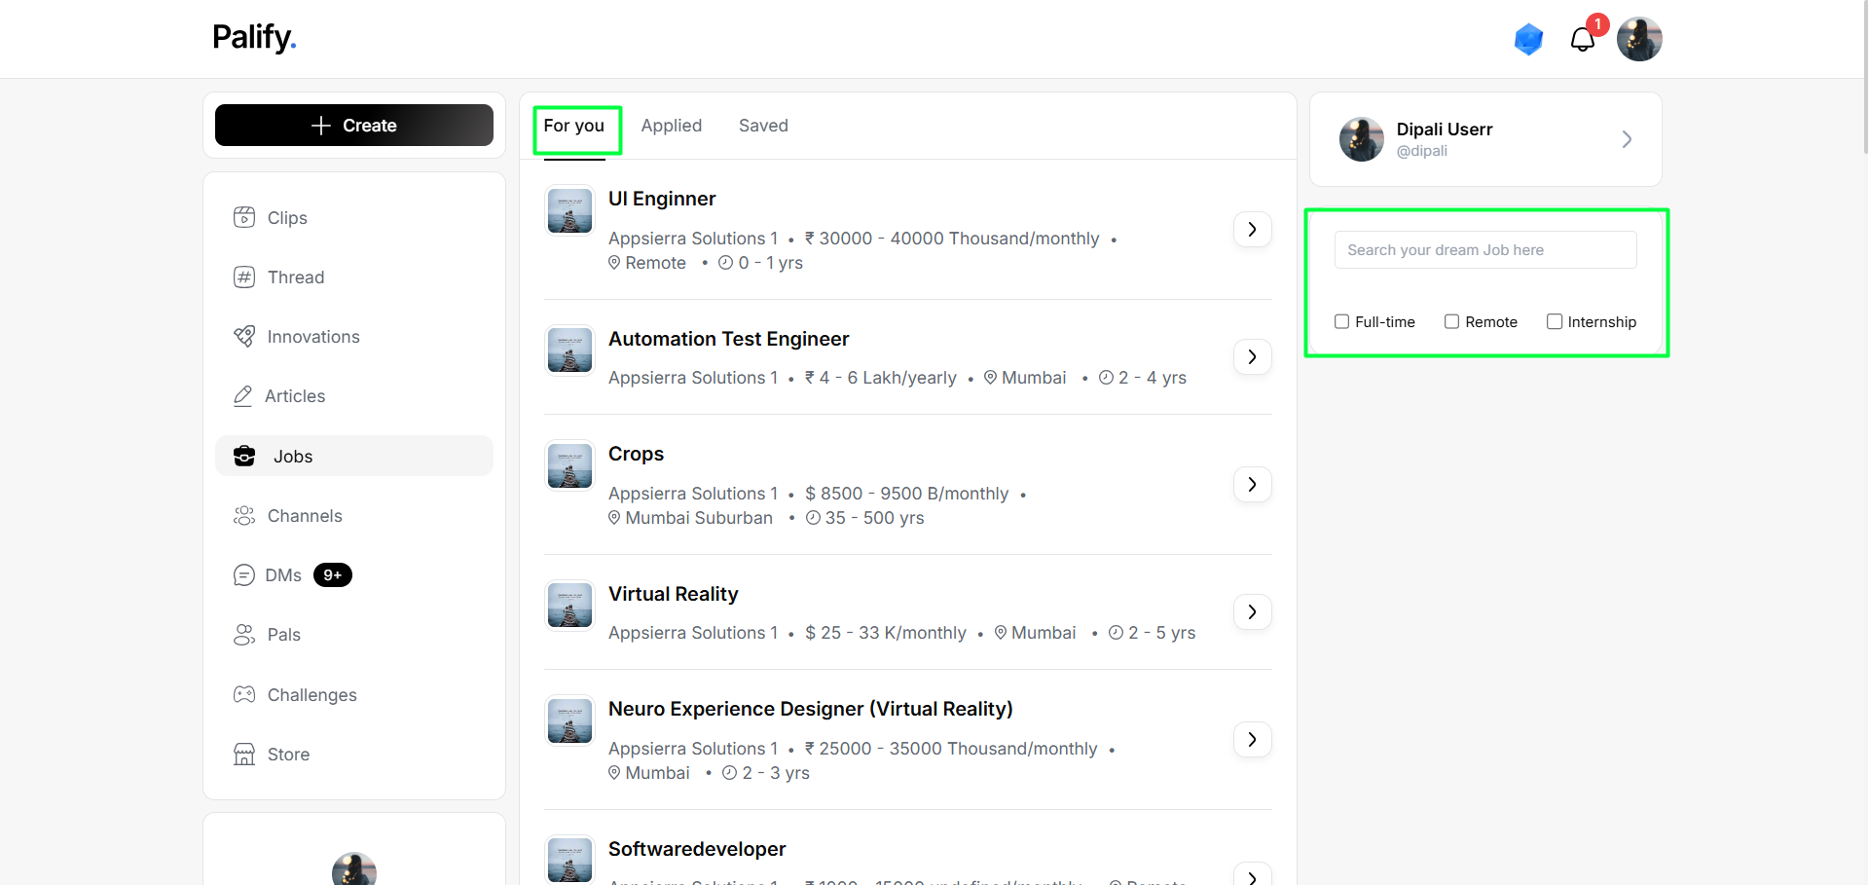Open the Virtual Reality job title
The height and width of the screenshot is (885, 1868).
(673, 594)
